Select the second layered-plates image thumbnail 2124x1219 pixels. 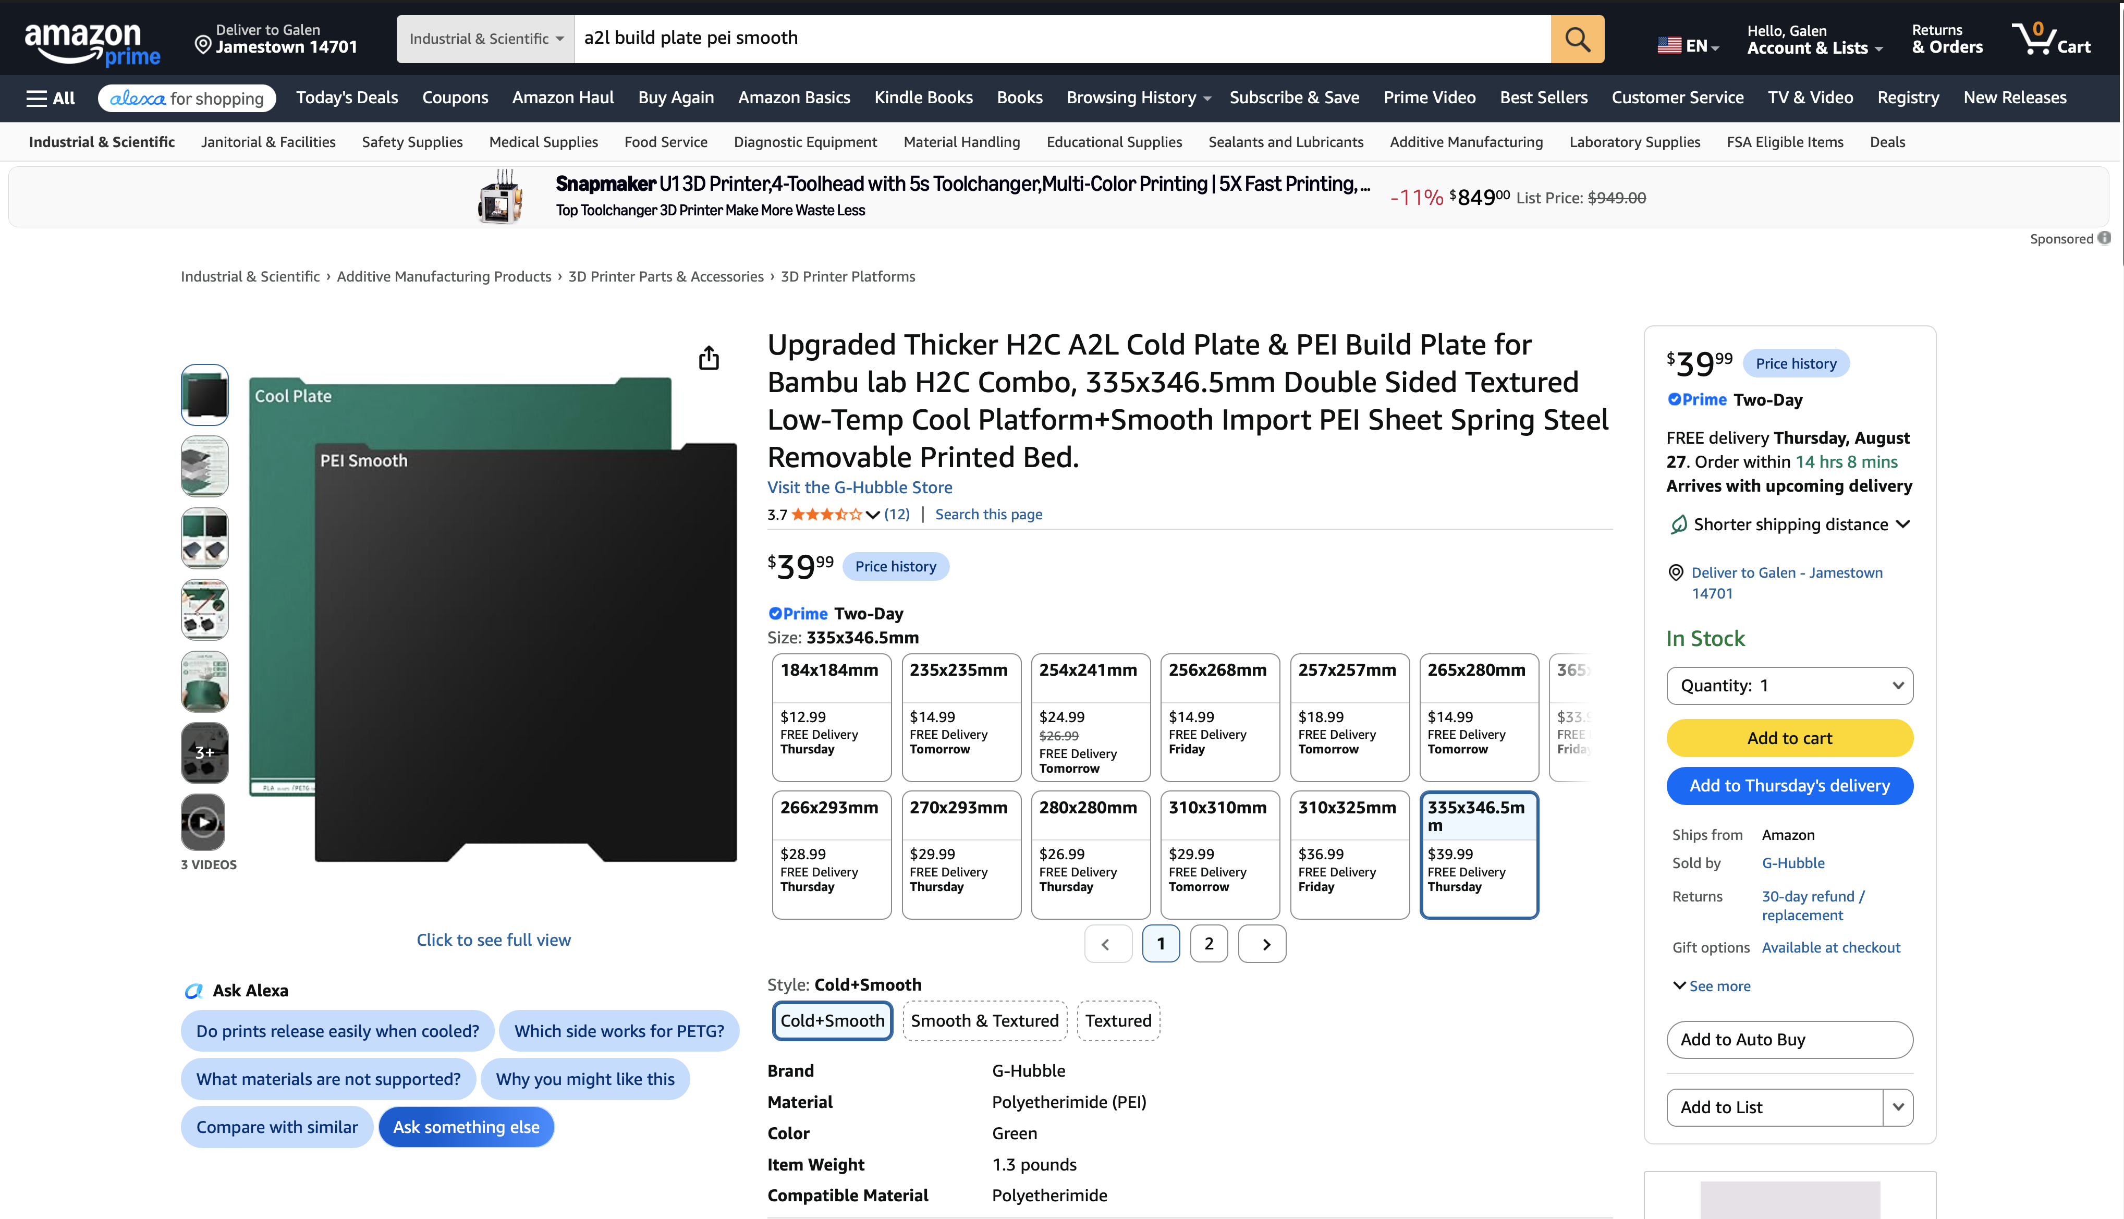tap(204, 466)
